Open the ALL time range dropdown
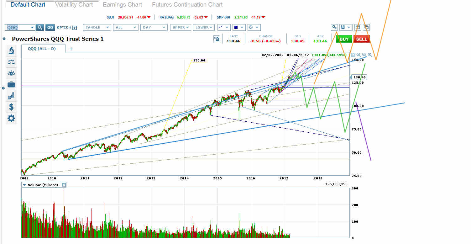Image resolution: width=471 pixels, height=244 pixels. click(x=126, y=28)
